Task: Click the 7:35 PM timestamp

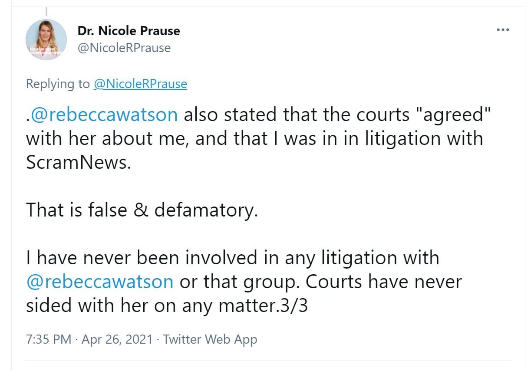Action: point(49,339)
